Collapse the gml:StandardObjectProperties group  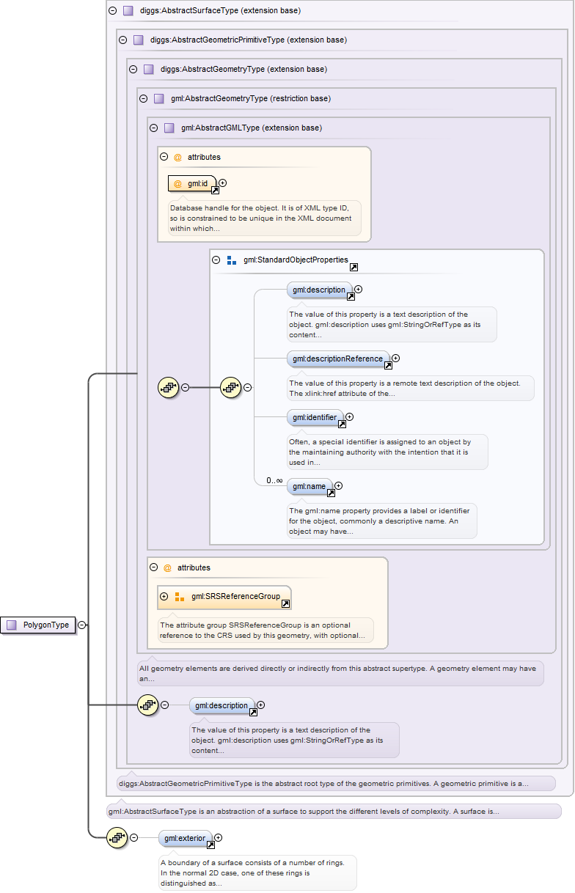216,260
